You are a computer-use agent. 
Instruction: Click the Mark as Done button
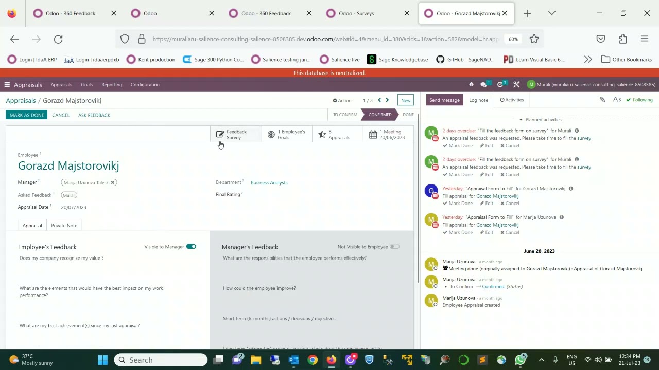tap(27, 115)
